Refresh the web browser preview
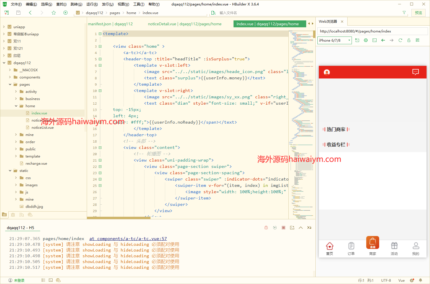This screenshot has width=430, height=284. (x=400, y=40)
